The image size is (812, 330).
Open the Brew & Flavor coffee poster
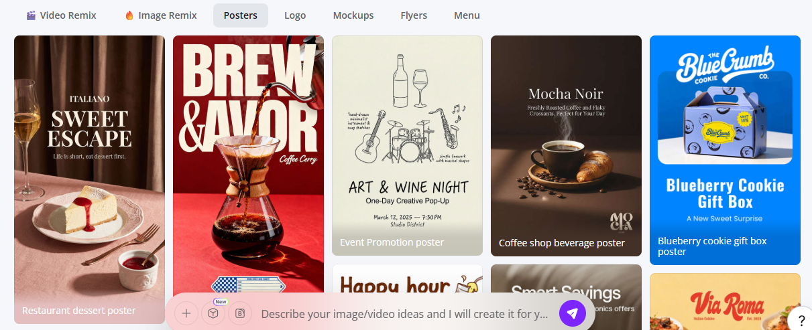tap(248, 164)
